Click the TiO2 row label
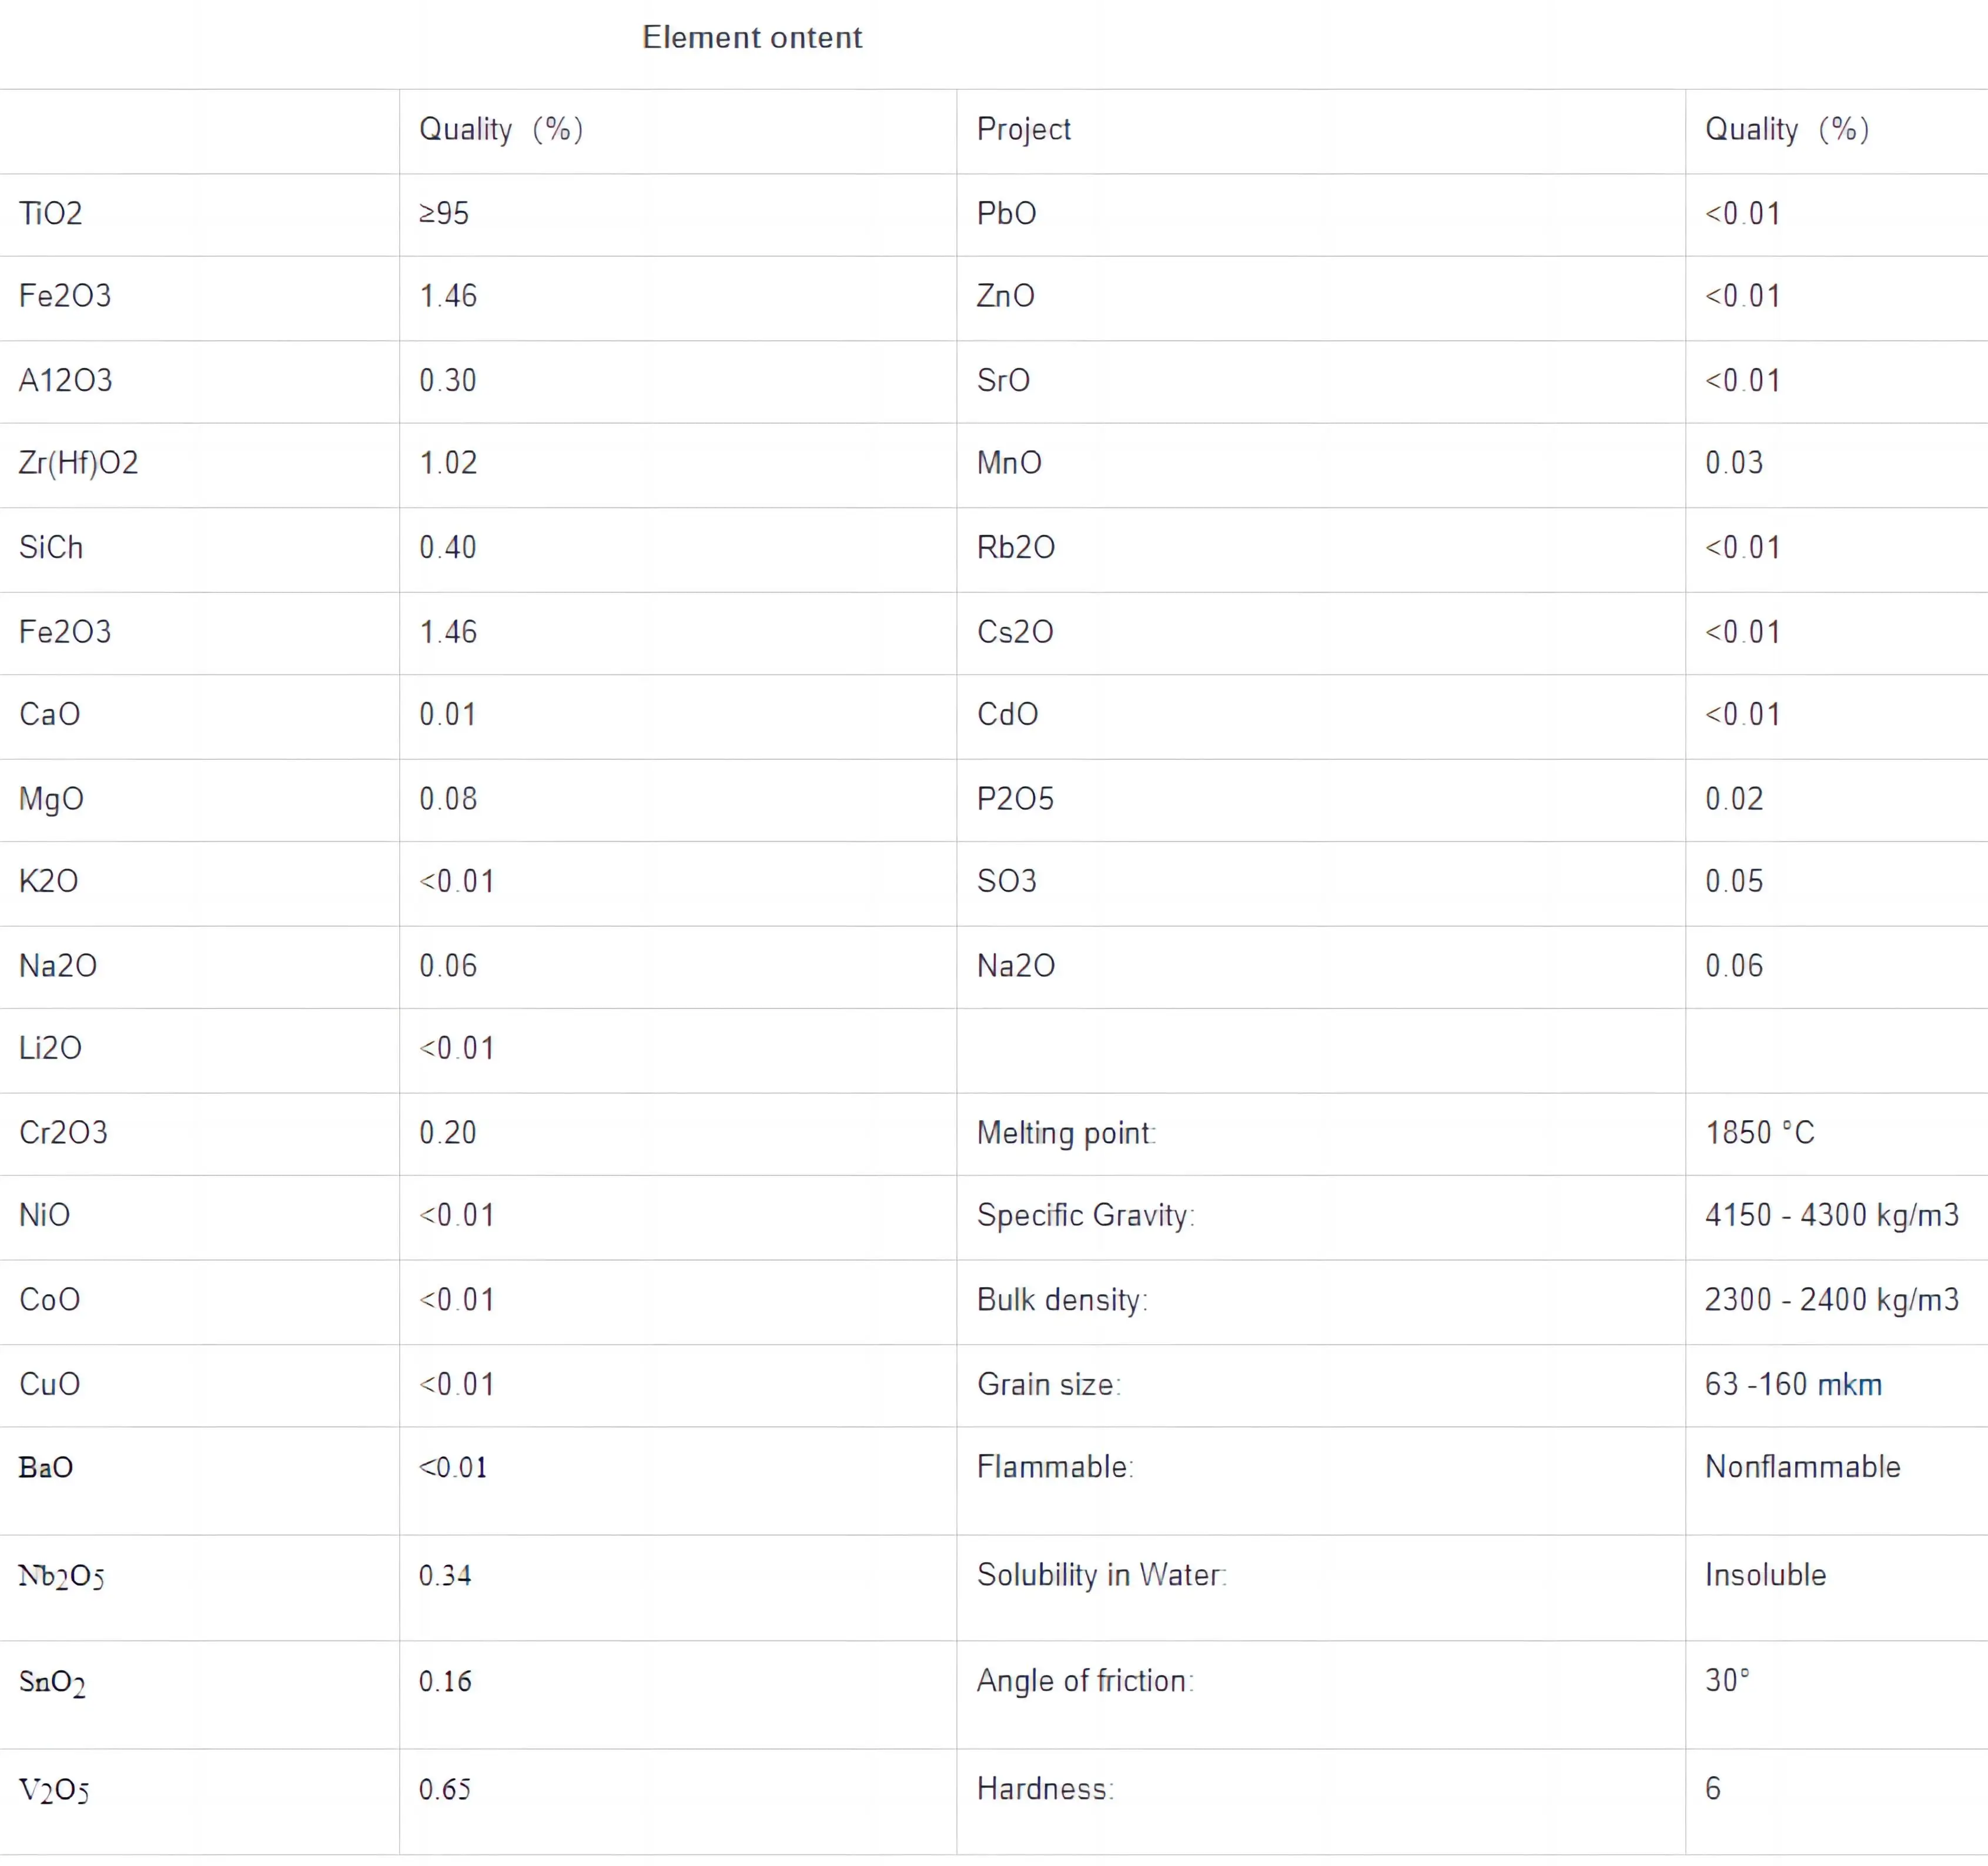This screenshot has height=1866, width=1988. click(x=51, y=213)
